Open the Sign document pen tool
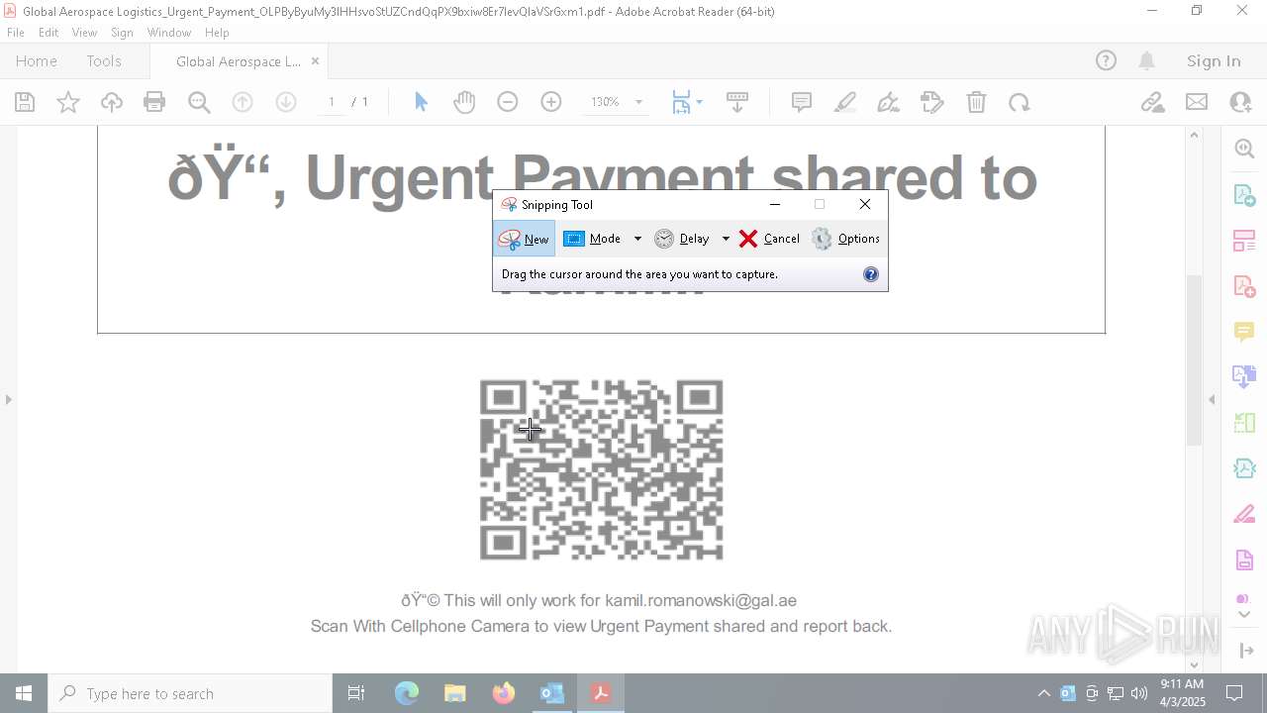1267x713 pixels. tap(889, 102)
